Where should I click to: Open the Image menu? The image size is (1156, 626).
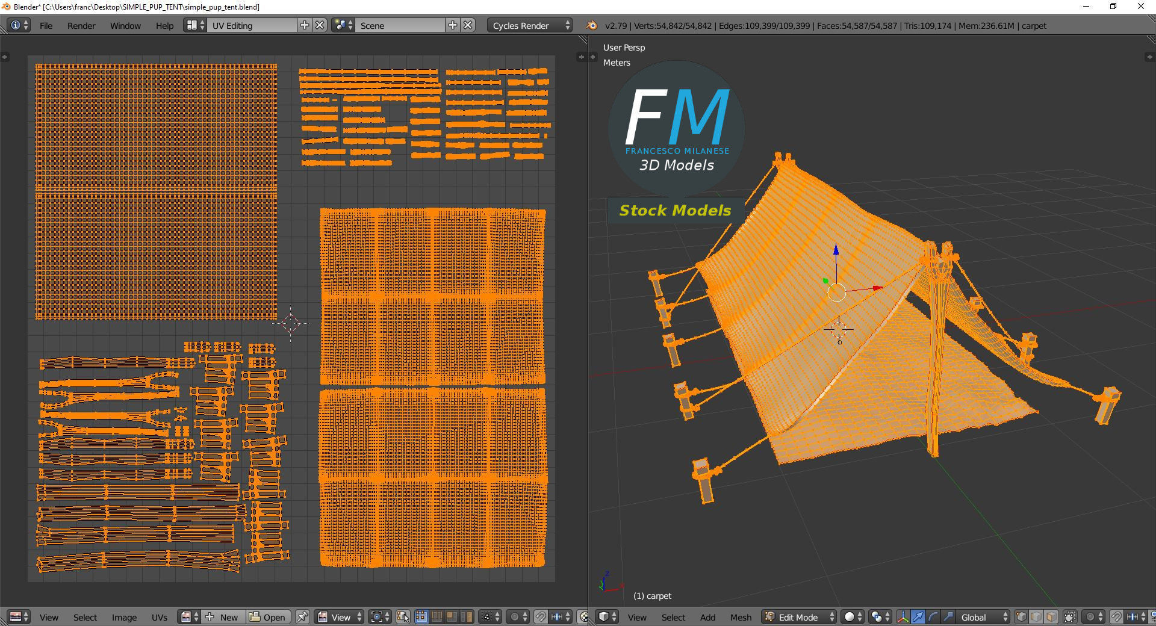pyautogui.click(x=124, y=618)
